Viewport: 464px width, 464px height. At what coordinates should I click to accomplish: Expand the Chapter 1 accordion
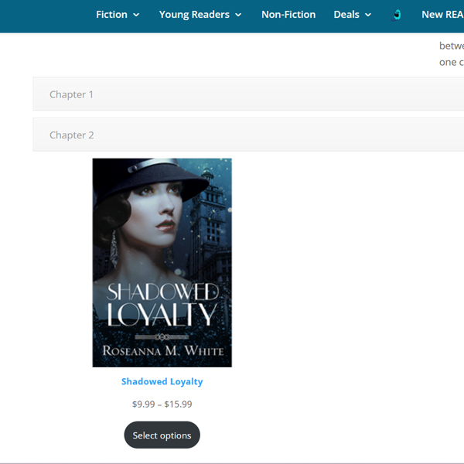tap(247, 94)
